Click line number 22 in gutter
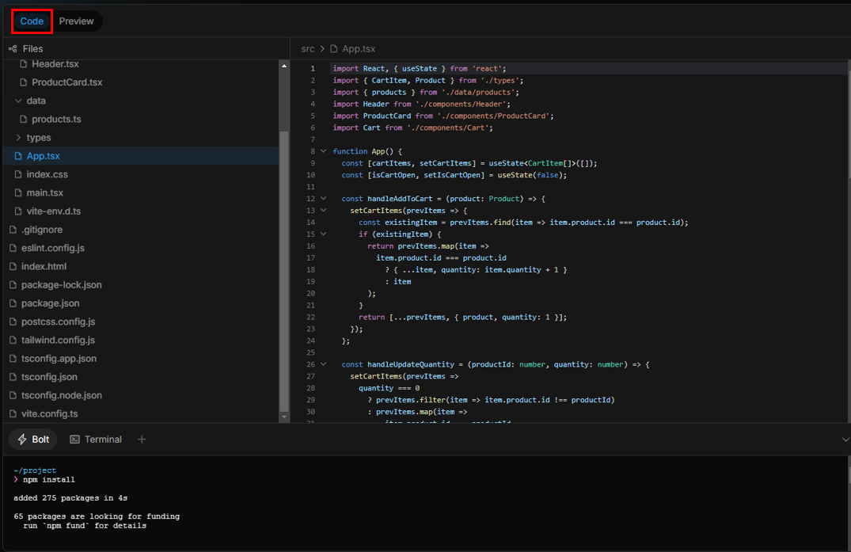 click(x=311, y=317)
